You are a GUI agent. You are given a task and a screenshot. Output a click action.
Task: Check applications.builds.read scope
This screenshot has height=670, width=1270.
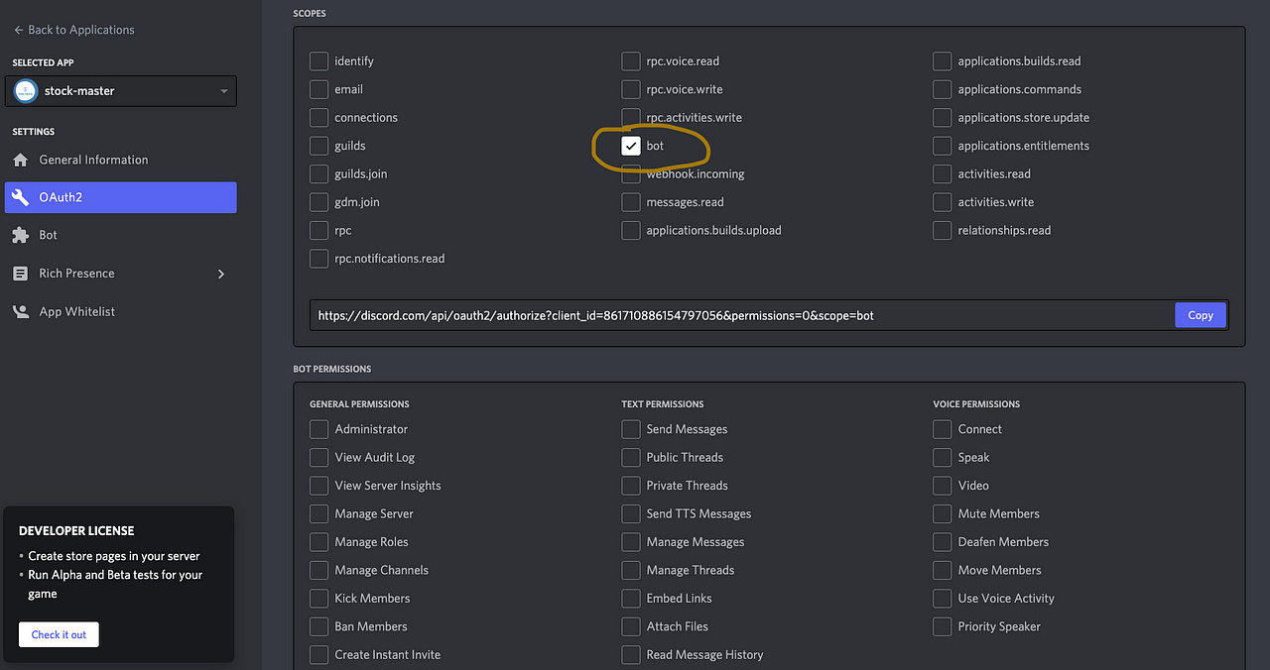[x=943, y=61]
